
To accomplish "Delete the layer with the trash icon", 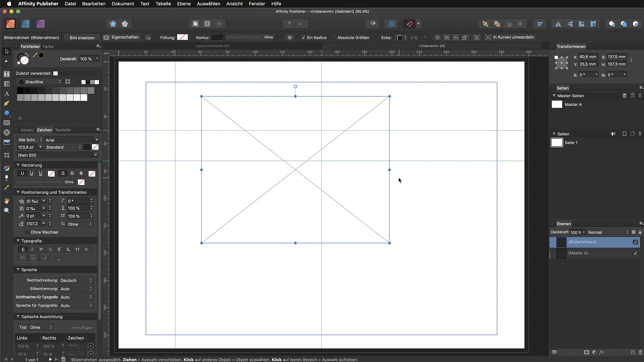I will (640, 352).
